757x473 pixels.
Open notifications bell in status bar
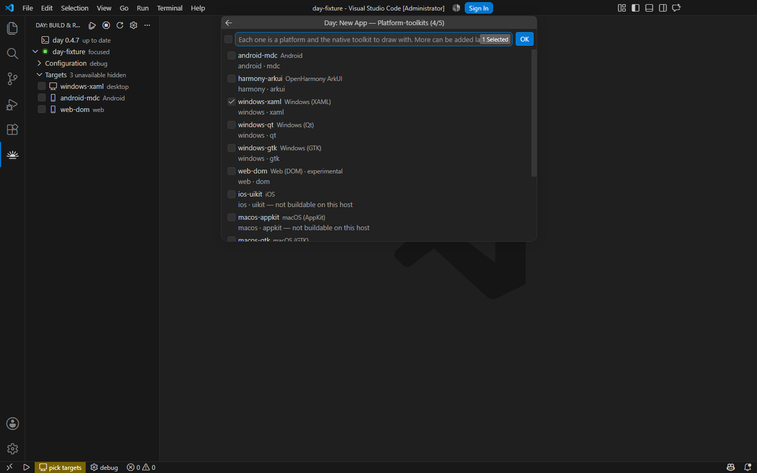(x=748, y=467)
